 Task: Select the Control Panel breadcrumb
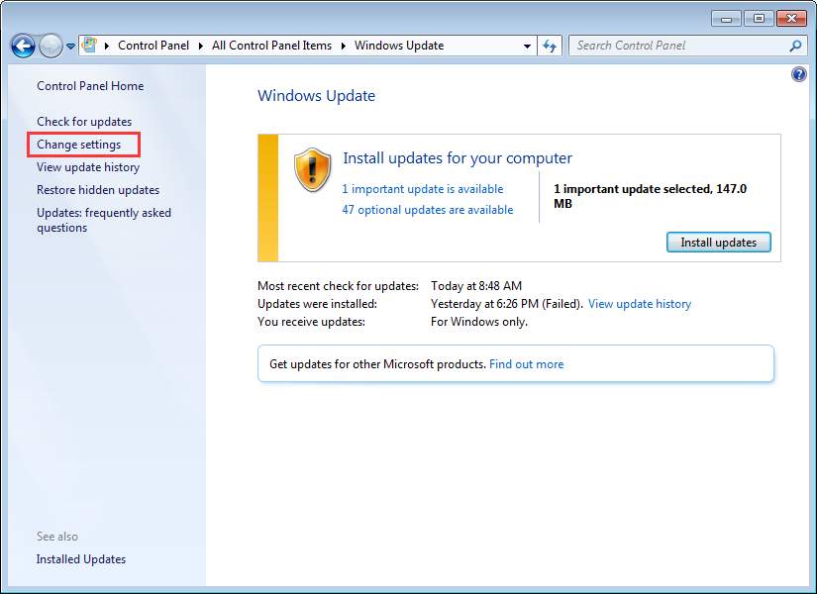coord(153,46)
